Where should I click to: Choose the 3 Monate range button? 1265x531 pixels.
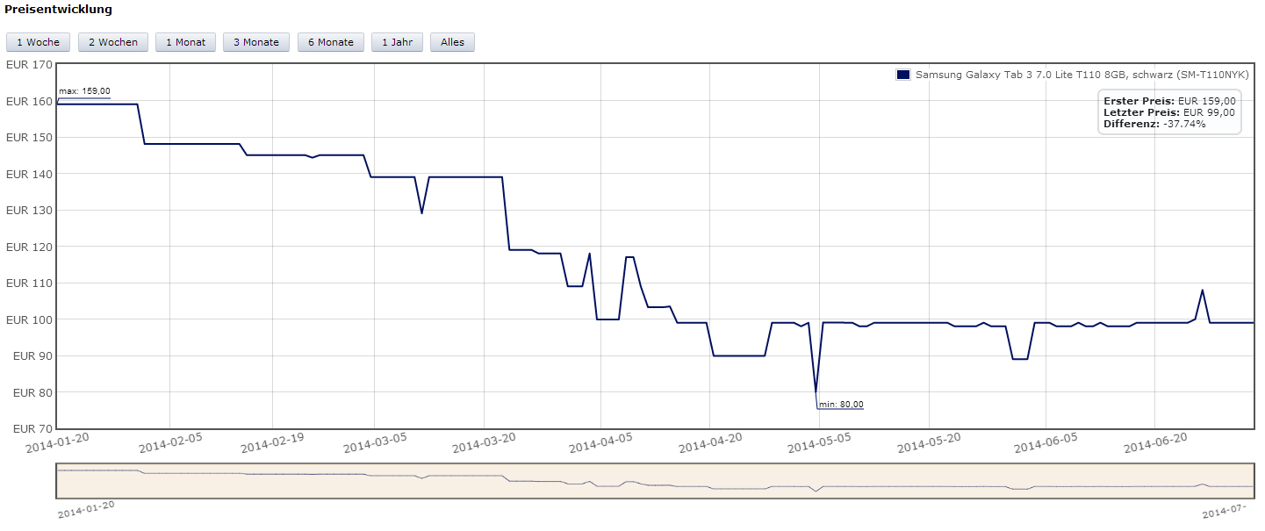click(255, 42)
